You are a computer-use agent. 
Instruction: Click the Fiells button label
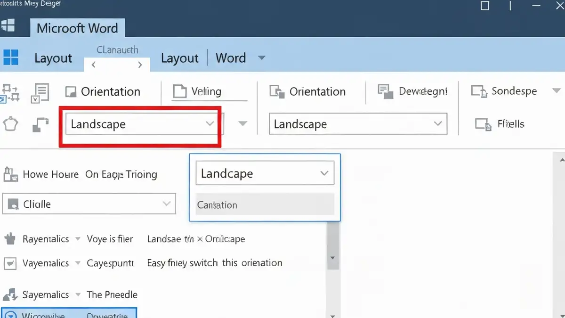(511, 124)
